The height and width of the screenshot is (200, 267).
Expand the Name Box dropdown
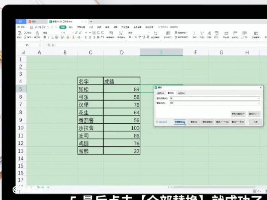click(39, 45)
